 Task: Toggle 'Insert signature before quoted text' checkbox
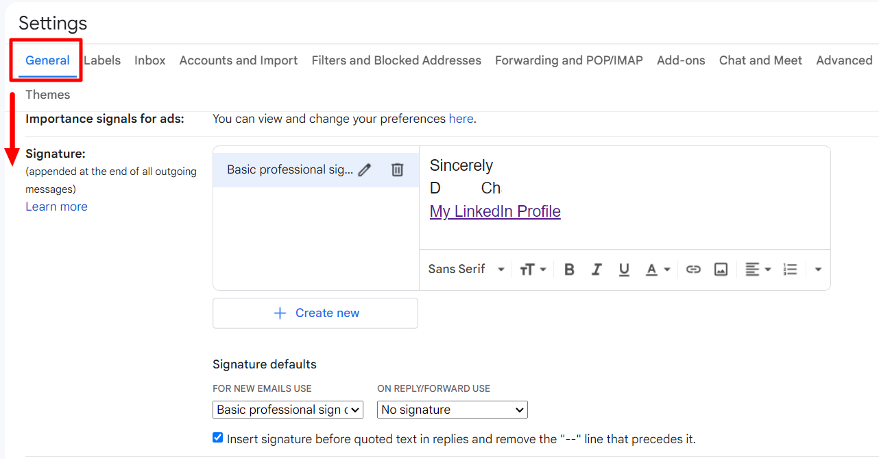point(218,438)
